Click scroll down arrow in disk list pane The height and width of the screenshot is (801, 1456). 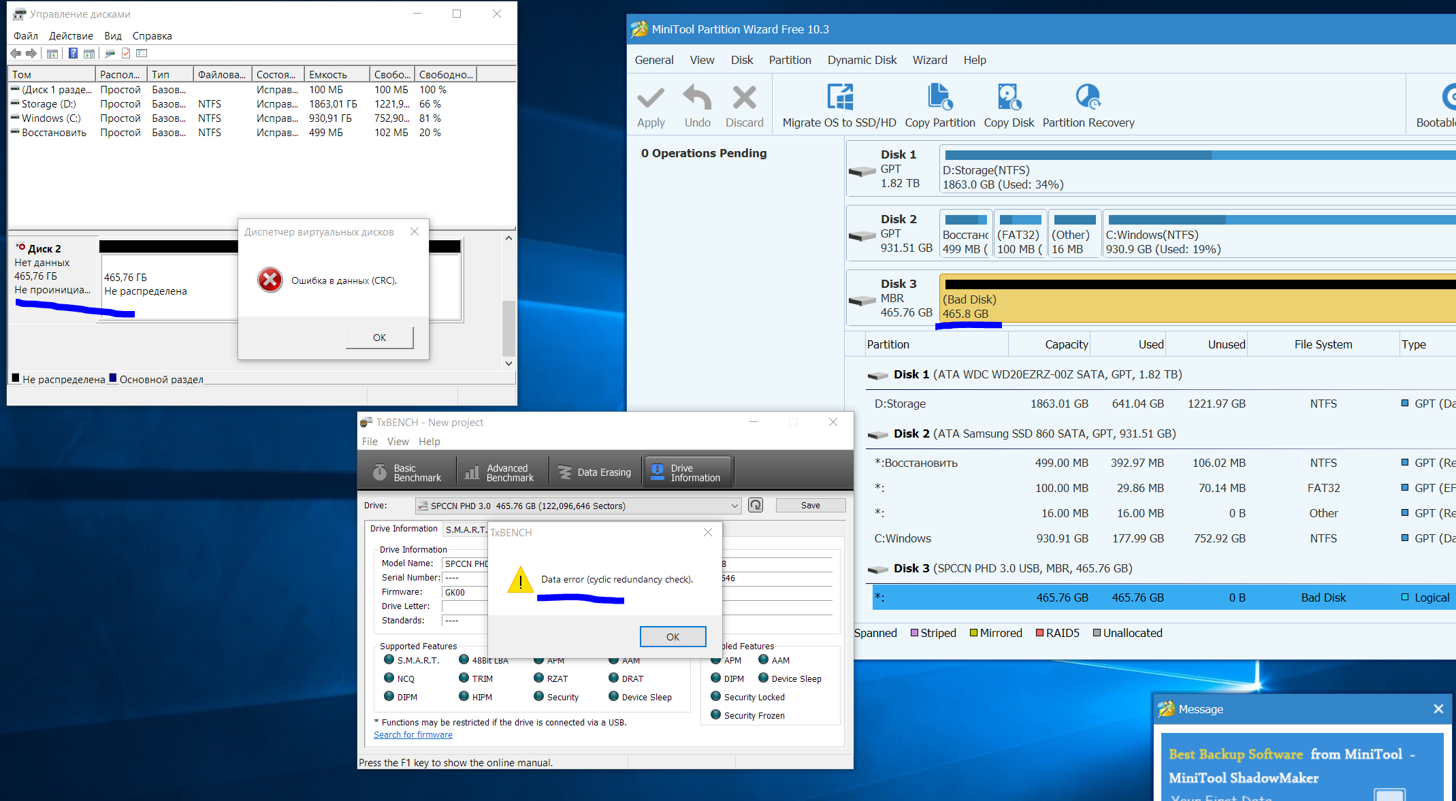(508, 363)
